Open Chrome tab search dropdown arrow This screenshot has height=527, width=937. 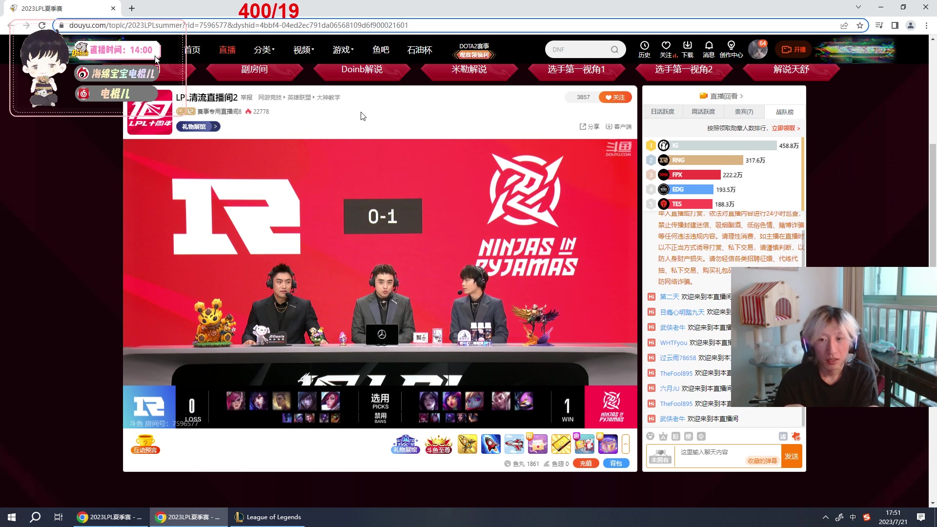tap(858, 7)
